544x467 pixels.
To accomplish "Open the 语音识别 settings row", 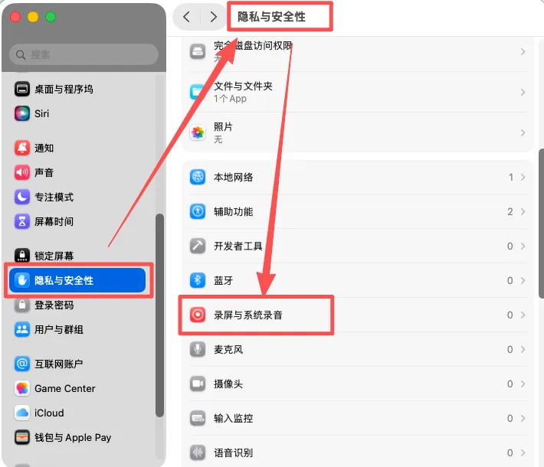I will (357, 452).
